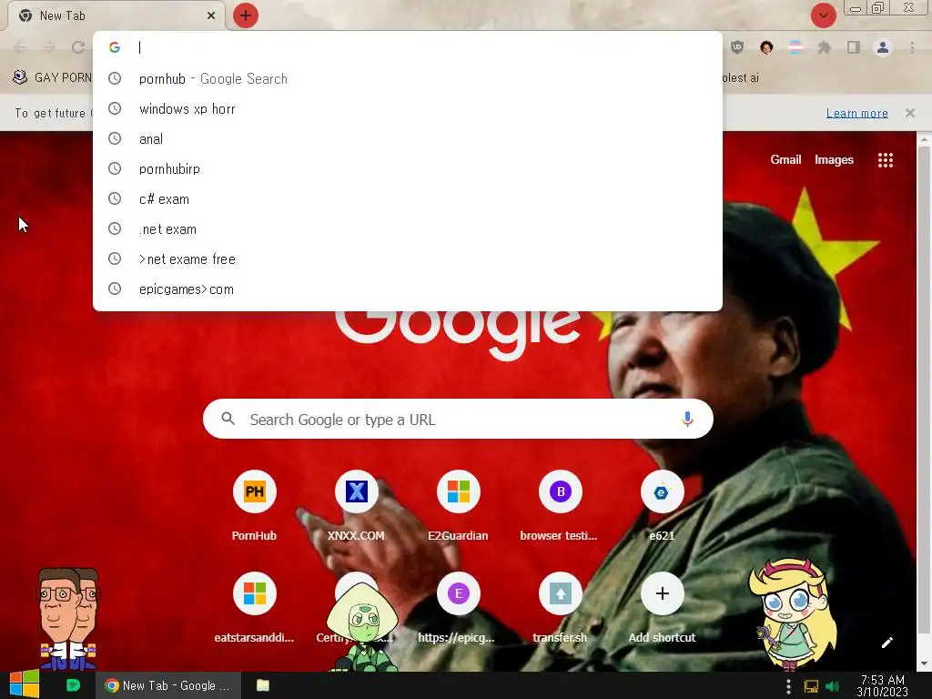Go forward with the forward arrow
This screenshot has height=699, width=932.
point(49,47)
